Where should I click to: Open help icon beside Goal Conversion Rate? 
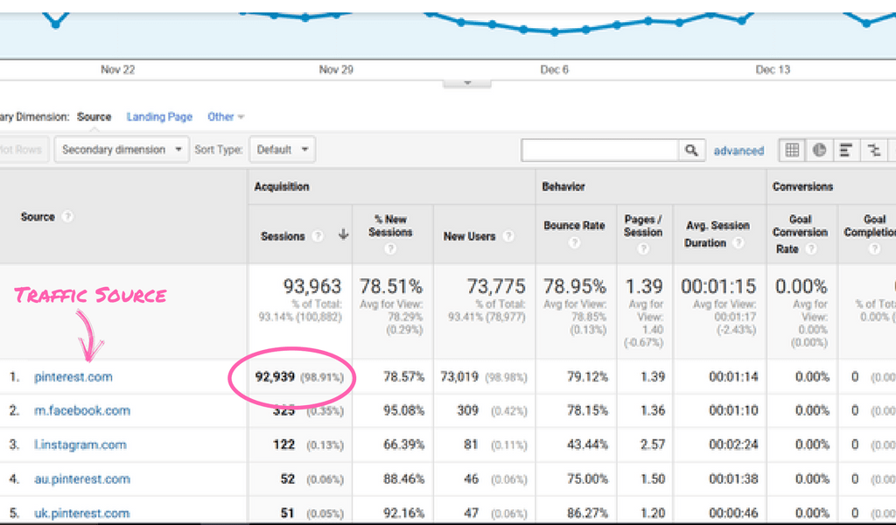click(x=811, y=249)
